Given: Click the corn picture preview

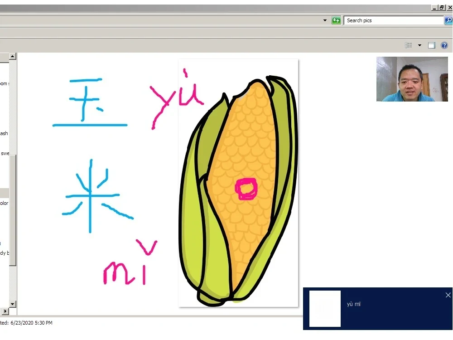Looking at the screenshot, I should click(x=238, y=183).
